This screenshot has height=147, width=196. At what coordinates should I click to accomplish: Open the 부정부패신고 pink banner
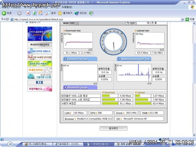pos(40,89)
